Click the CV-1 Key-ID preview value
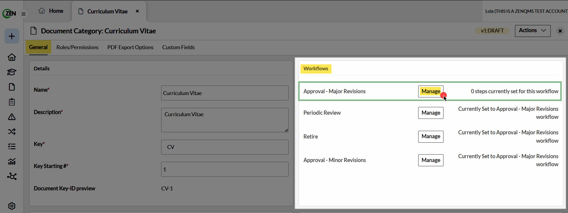 point(167,188)
